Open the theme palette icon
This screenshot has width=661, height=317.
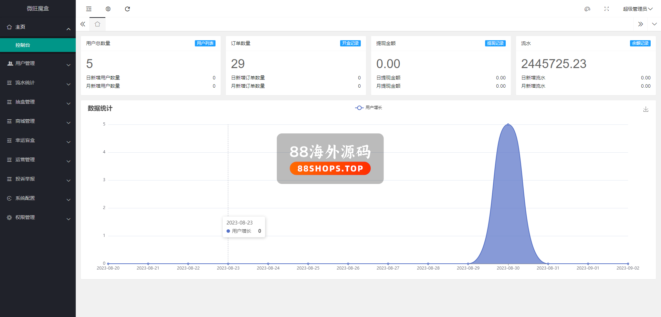[587, 9]
